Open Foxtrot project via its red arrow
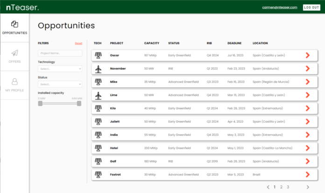Screen dimensions: 325x193 click(307, 174)
